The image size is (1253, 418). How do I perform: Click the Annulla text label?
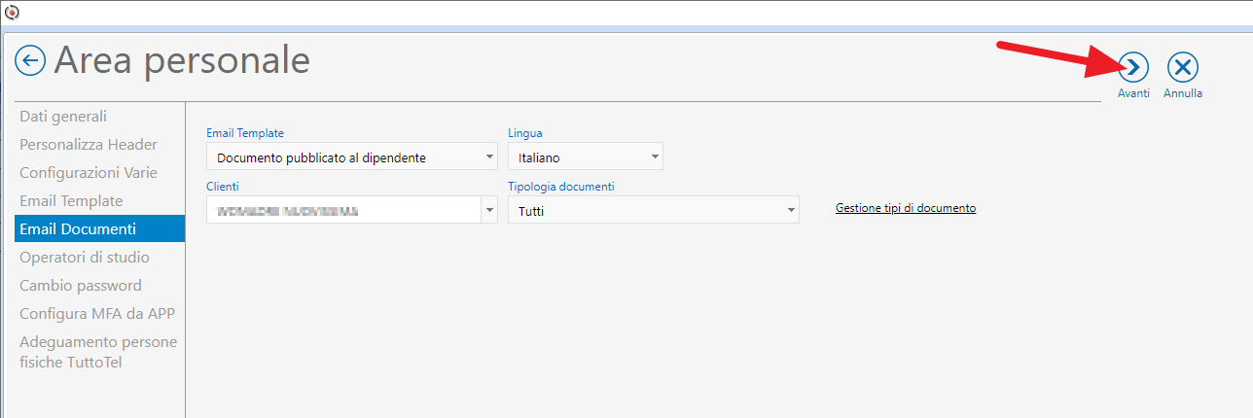(1183, 93)
